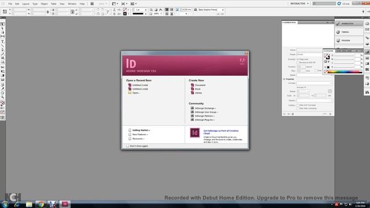Viewport: 370px width, 208px height.
Task: Select the Type tool
Action: (x=2, y=42)
